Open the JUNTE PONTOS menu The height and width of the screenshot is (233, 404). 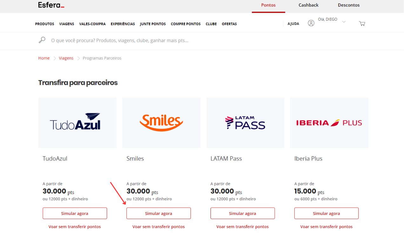tap(153, 24)
